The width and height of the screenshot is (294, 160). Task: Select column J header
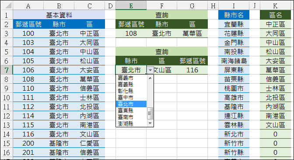coord(255,6)
